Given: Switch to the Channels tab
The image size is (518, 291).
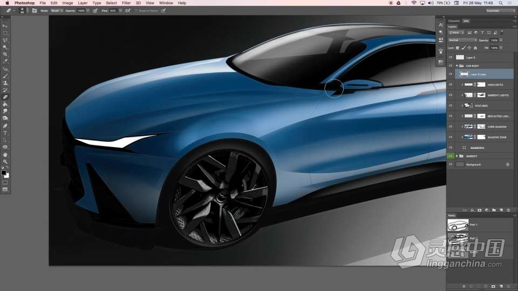Looking at the screenshot, I should [454, 21].
